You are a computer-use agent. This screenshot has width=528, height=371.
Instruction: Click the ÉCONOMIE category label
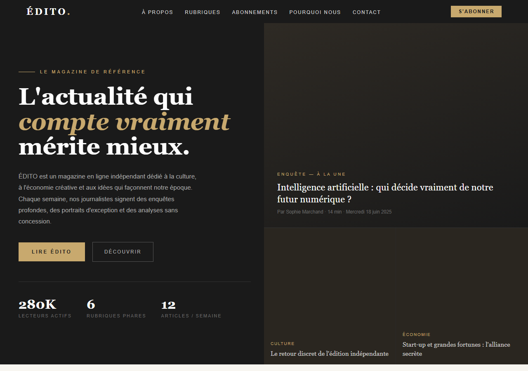coord(417,335)
